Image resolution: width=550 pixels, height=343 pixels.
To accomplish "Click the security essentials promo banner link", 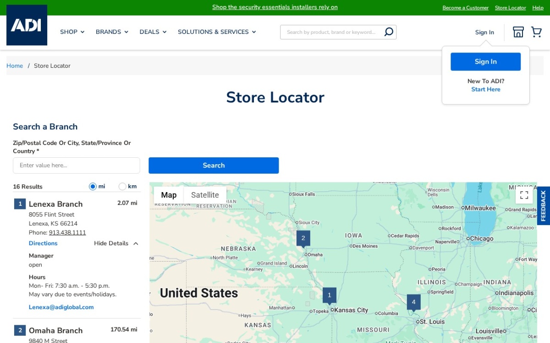I will 275,7.
